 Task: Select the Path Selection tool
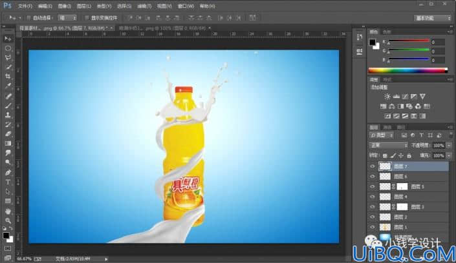(8, 191)
